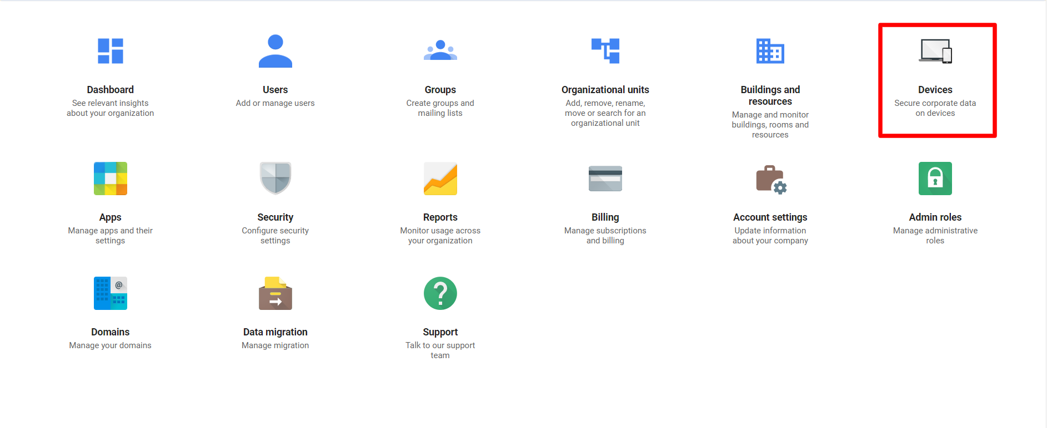Open the Groups people icon

point(440,50)
